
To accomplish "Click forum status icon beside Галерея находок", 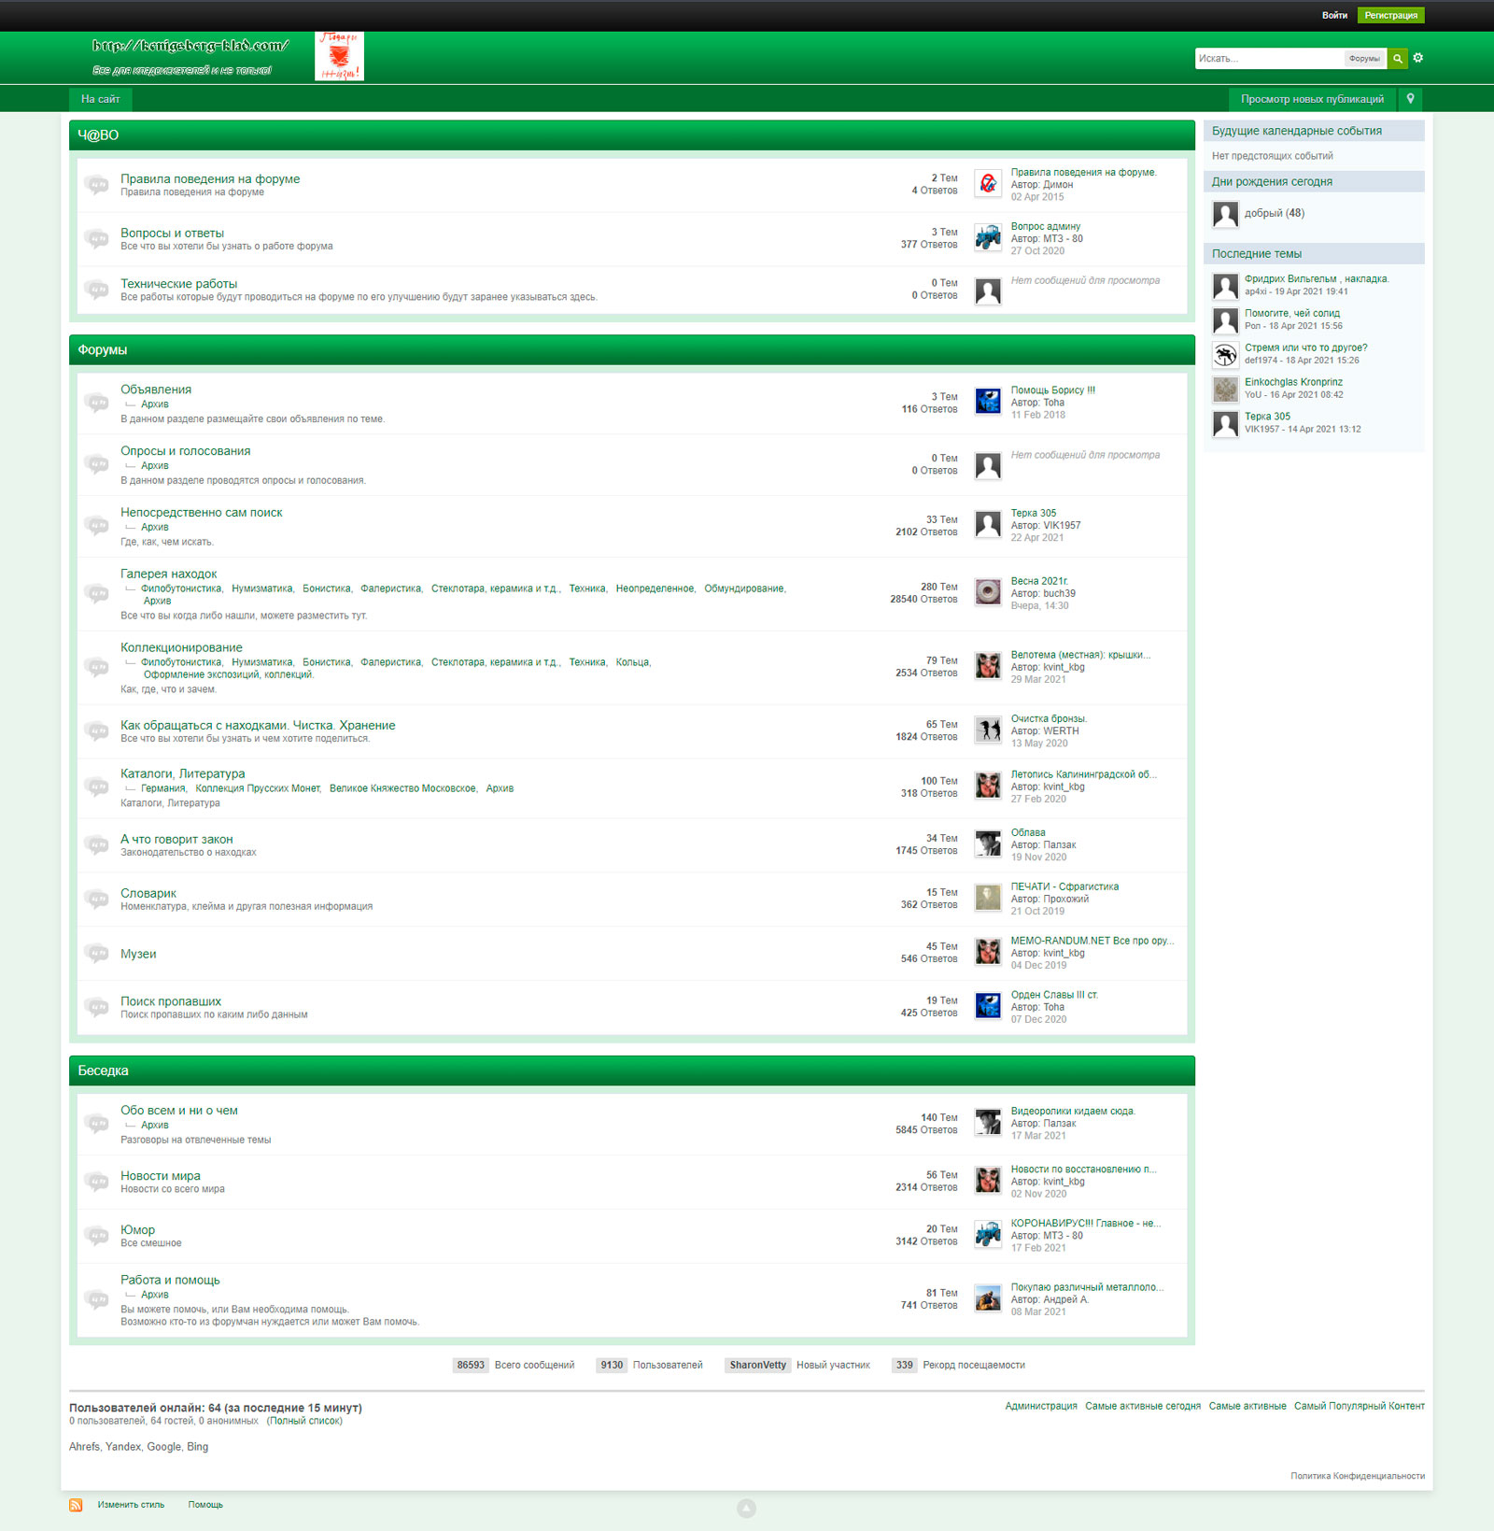I will pyautogui.click(x=96, y=593).
